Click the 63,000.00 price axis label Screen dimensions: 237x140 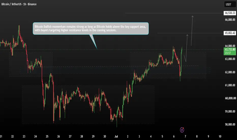click(x=230, y=59)
